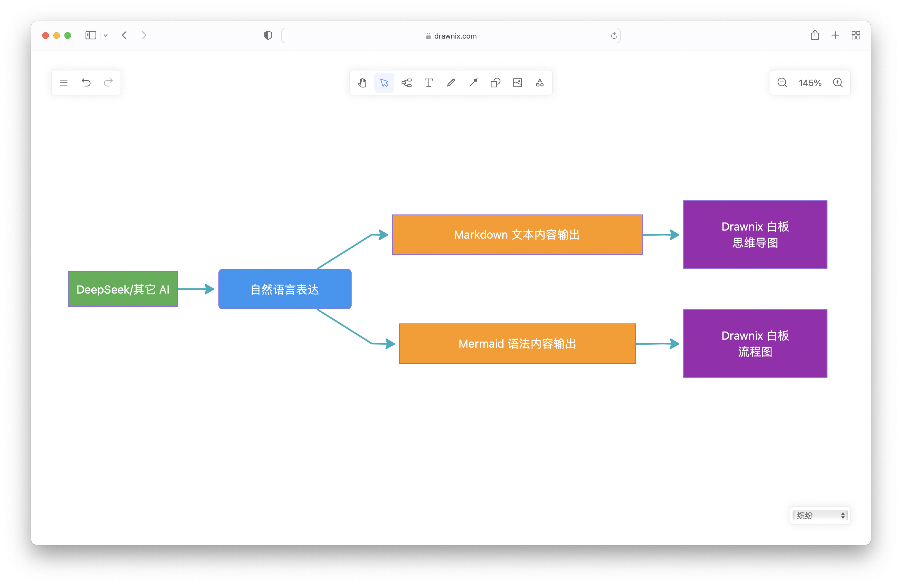This screenshot has height=586, width=902.
Task: Zoom out of the canvas
Action: point(782,82)
